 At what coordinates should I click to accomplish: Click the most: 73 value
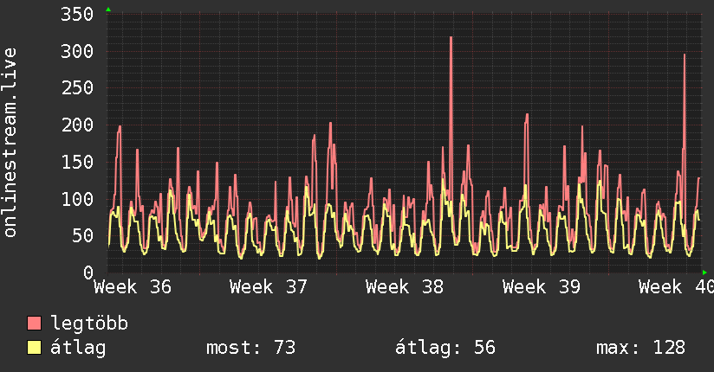251,348
